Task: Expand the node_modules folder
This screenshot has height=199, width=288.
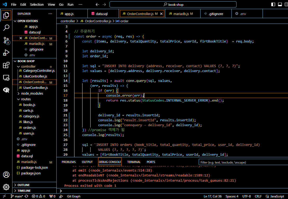Action: [18, 94]
